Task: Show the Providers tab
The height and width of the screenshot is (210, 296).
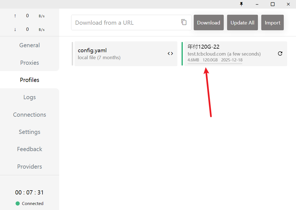Action: click(29, 167)
